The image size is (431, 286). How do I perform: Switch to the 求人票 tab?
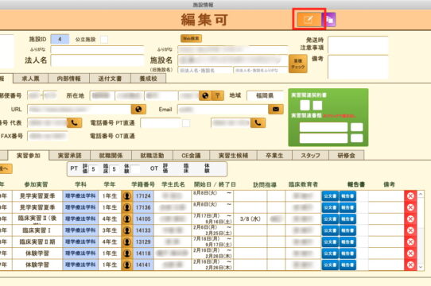[x=30, y=79]
